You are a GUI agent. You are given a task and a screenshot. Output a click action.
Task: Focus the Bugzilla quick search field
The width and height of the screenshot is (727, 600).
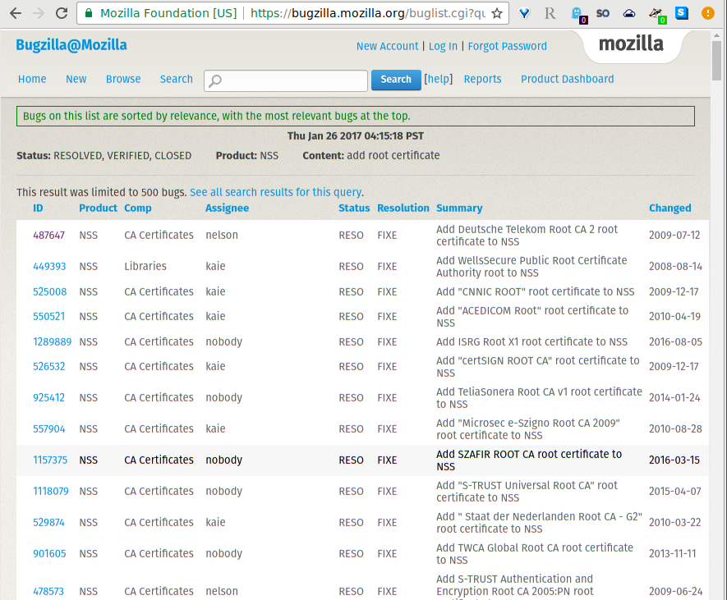point(286,80)
